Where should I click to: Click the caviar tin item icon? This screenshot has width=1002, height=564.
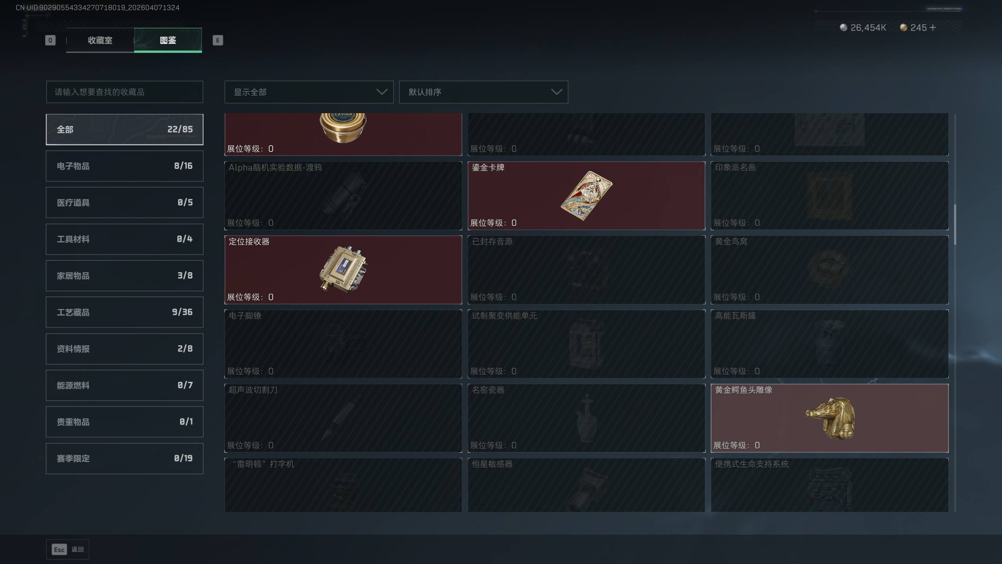pos(343,128)
